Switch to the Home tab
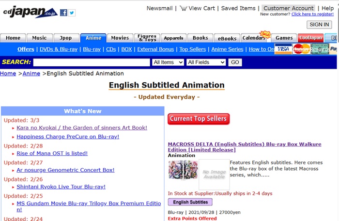 tap(13, 38)
